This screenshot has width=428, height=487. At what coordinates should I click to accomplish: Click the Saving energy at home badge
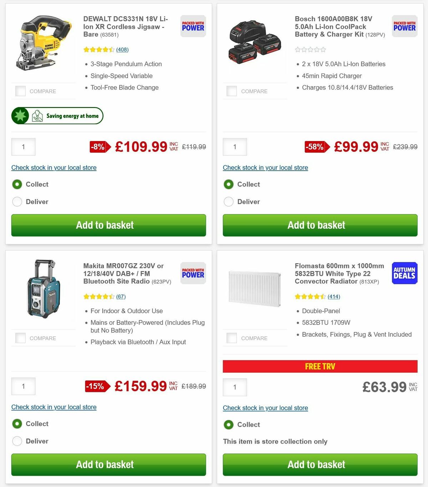57,116
